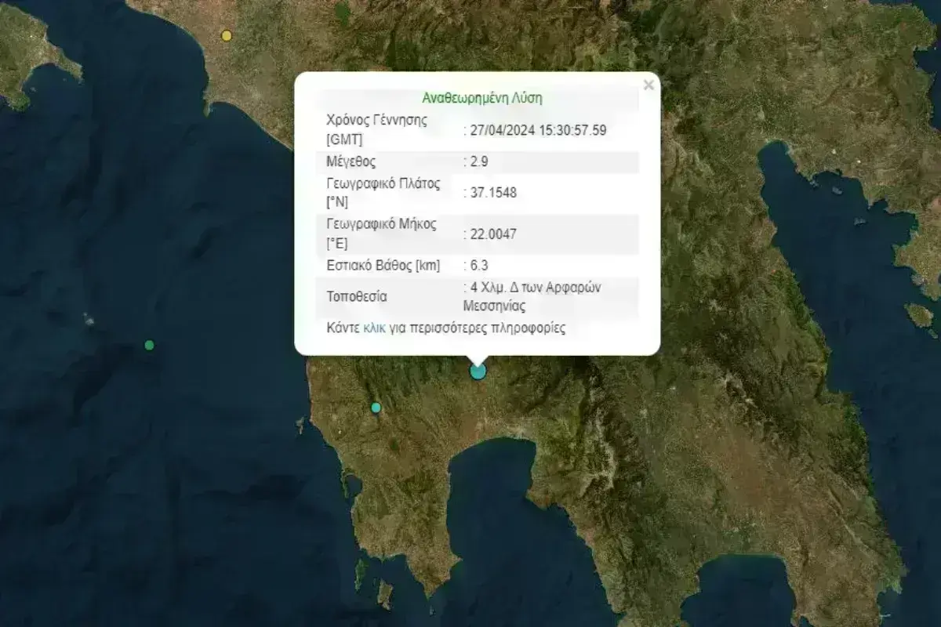
Task: Click the 'Μέγεθος' label
Action: pyautogui.click(x=351, y=162)
